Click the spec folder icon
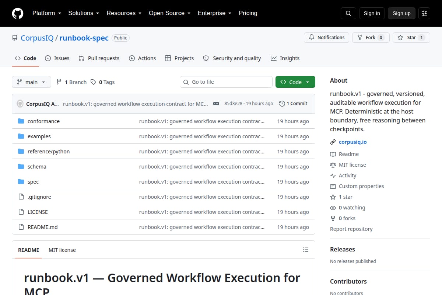Image resolution: width=442 pixels, height=295 pixels. [21, 181]
